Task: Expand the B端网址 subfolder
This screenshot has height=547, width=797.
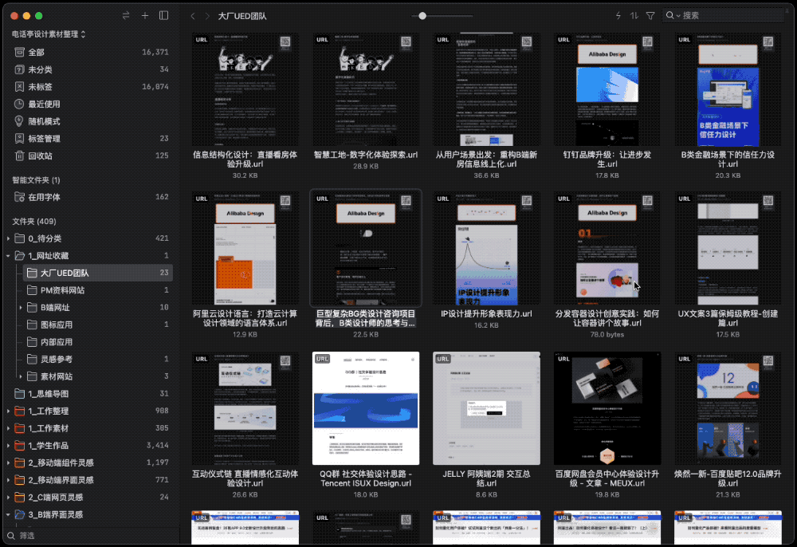Action: pos(21,308)
